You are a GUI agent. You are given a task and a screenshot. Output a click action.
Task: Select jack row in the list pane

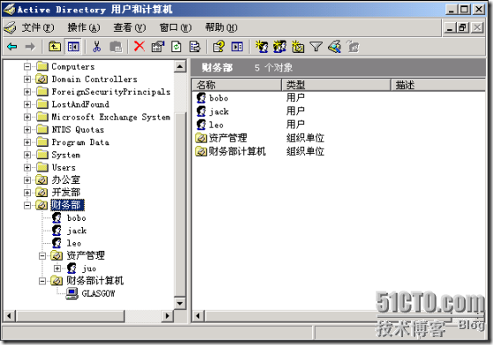pyautogui.click(x=219, y=112)
